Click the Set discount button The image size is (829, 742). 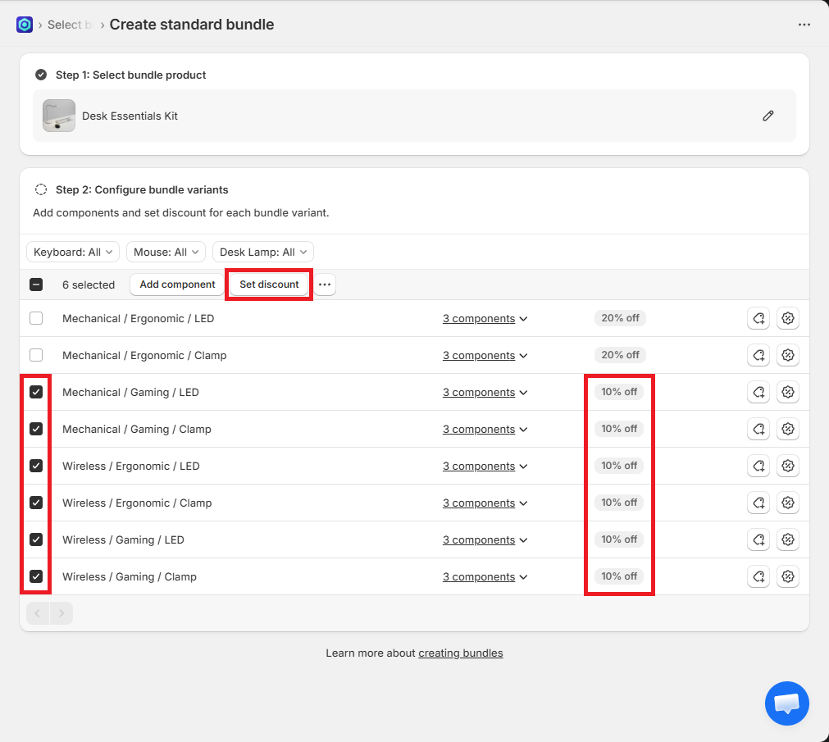[269, 285]
